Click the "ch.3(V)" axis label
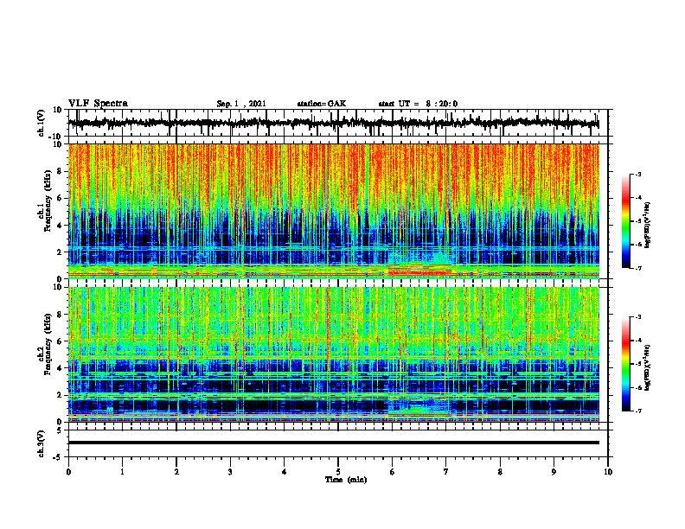Screen dimensions: 685x529 [x=42, y=443]
